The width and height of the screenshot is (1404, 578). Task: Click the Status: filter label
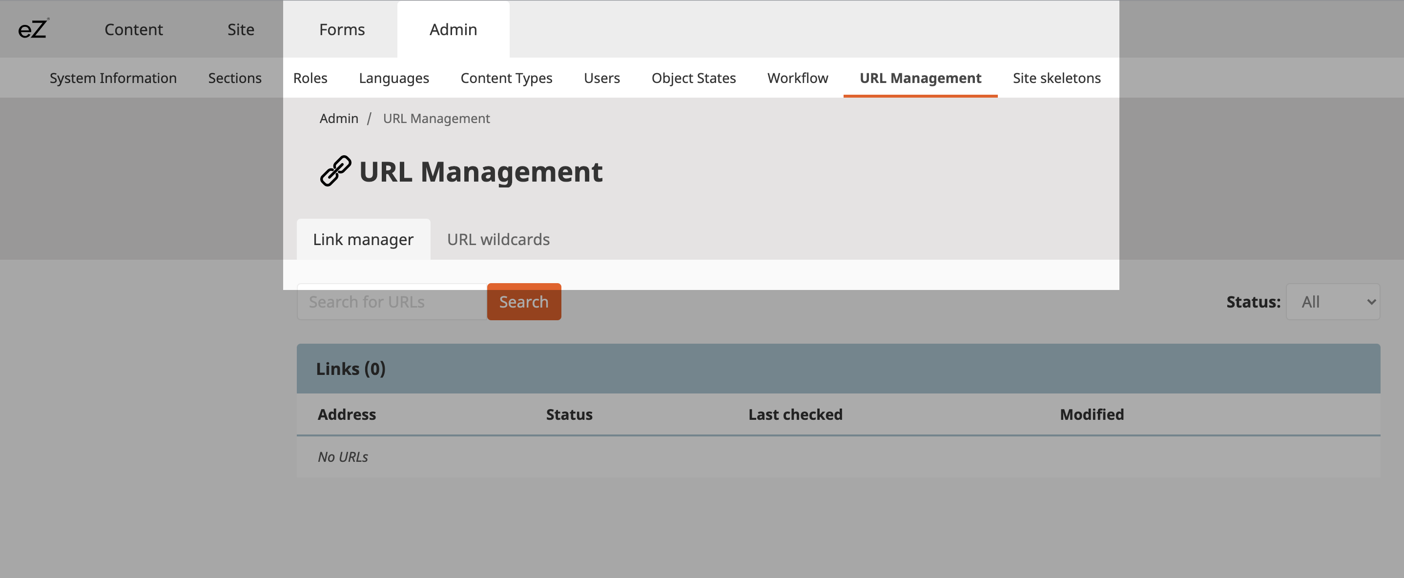point(1253,302)
